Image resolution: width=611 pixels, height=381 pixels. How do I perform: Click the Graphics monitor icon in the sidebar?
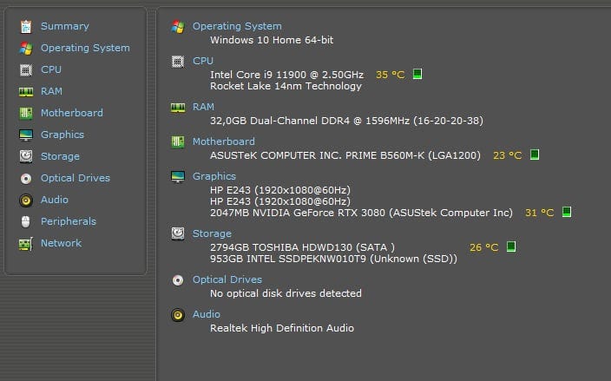coord(26,135)
